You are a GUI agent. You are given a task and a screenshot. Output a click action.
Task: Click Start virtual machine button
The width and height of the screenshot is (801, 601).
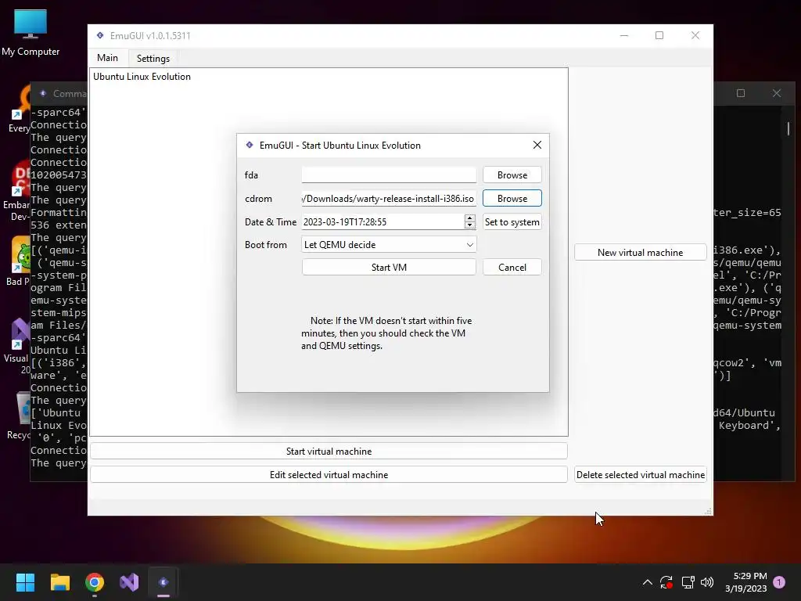click(x=329, y=452)
